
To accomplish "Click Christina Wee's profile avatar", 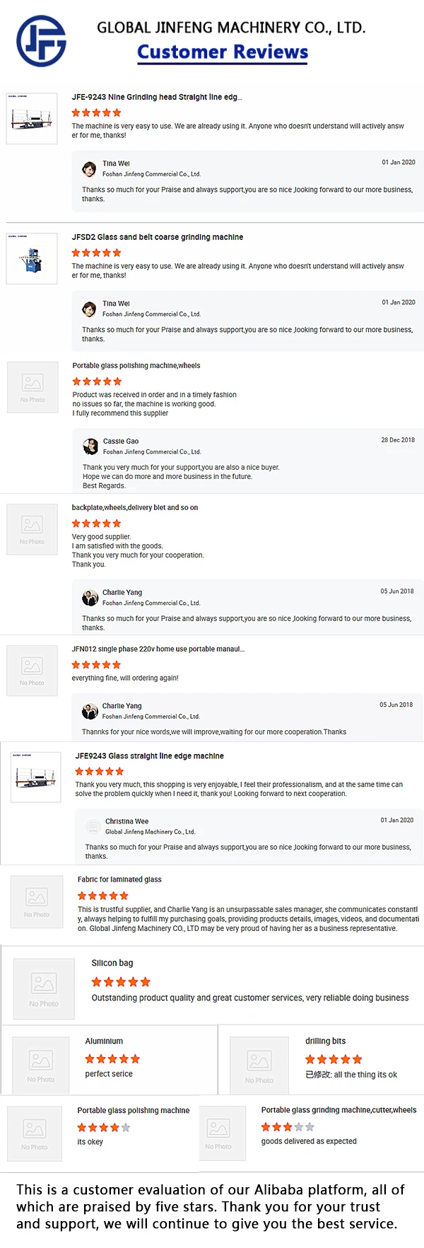I will [93, 826].
